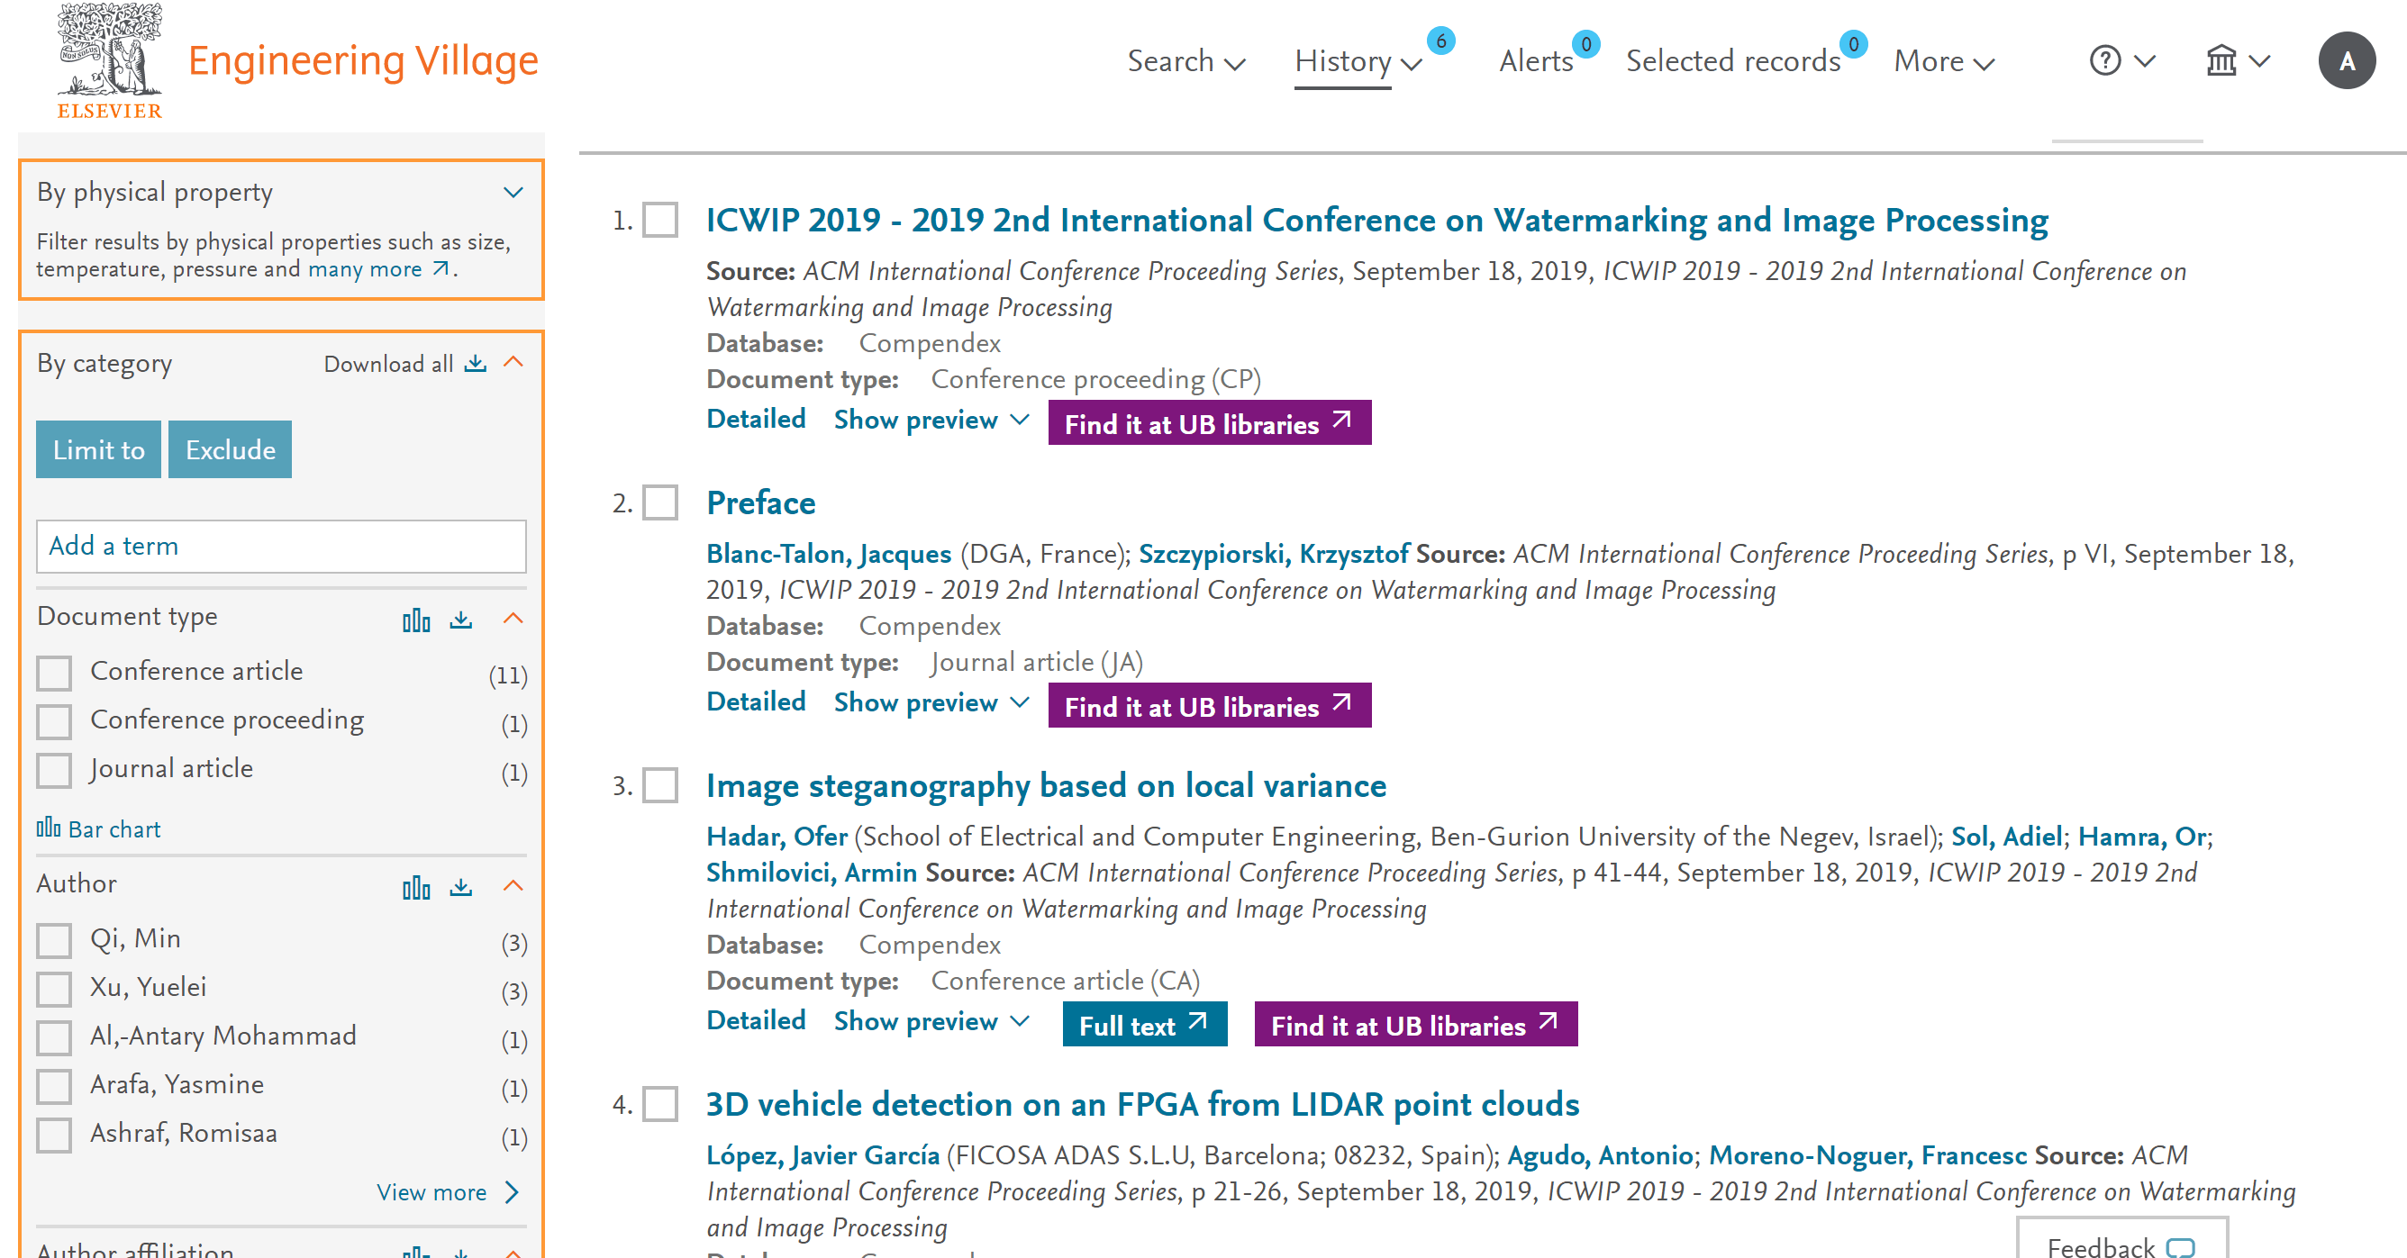This screenshot has width=2407, height=1258.
Task: Click the history count badge 6
Action: (1440, 41)
